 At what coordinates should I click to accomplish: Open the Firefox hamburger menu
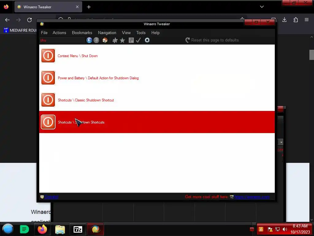point(307,20)
